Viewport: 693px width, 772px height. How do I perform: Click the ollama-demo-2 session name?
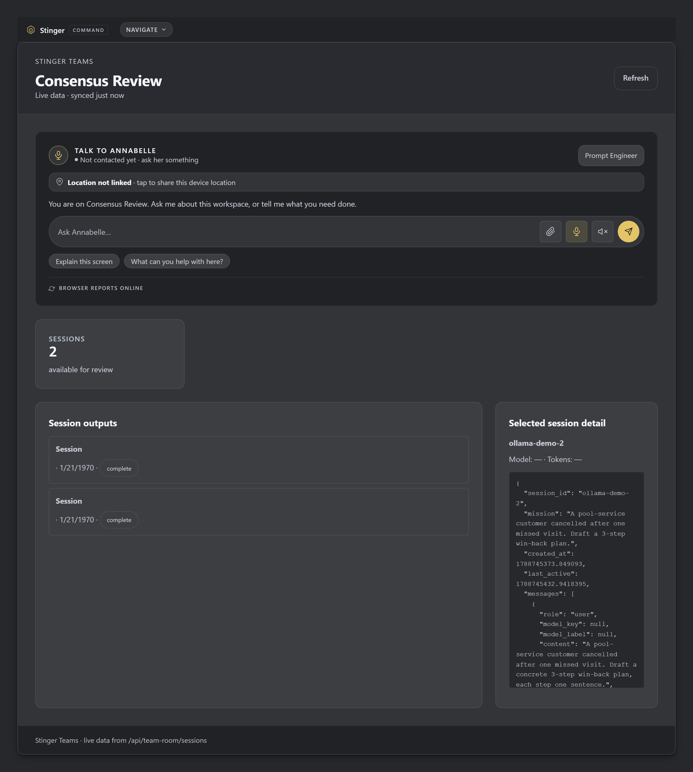coord(536,443)
